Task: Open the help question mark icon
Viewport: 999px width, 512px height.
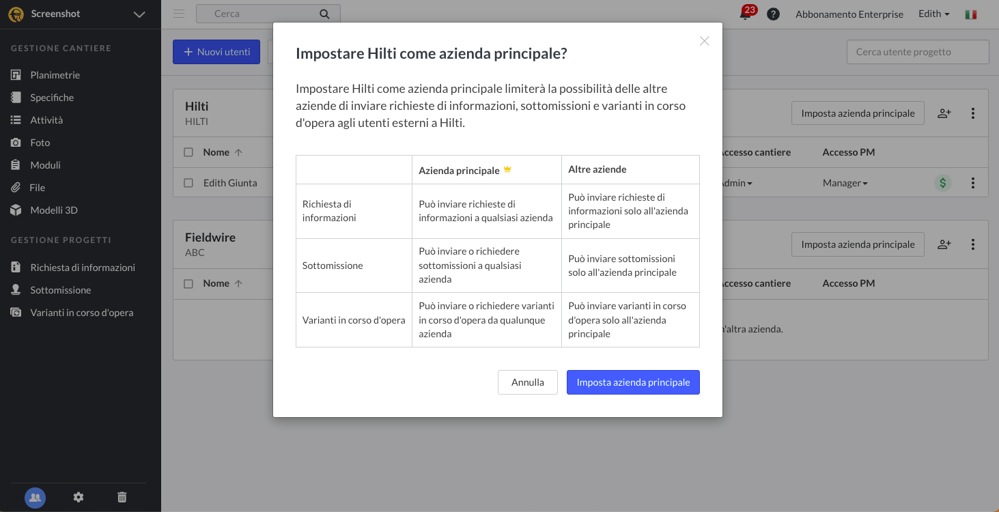Action: 773,14
